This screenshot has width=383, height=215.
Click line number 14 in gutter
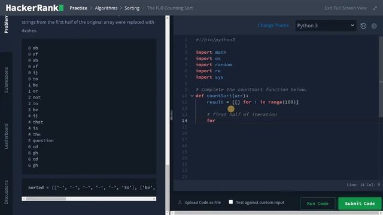(184, 121)
